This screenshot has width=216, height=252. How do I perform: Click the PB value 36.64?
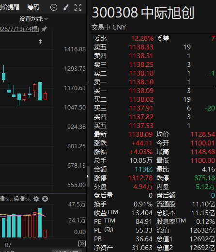pyautogui.click(x=144, y=239)
